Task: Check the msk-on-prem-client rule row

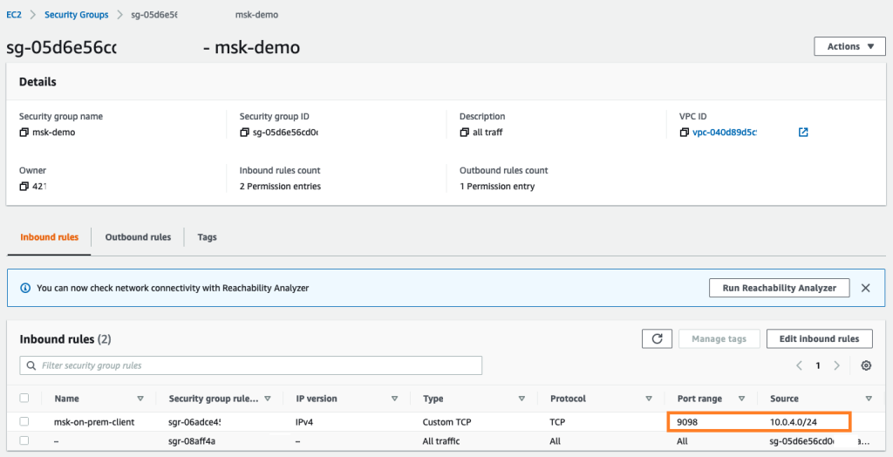Action: pyautogui.click(x=24, y=421)
